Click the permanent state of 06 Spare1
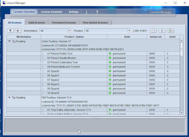The width and height of the screenshot is (189, 137). pyautogui.click(x=119, y=76)
